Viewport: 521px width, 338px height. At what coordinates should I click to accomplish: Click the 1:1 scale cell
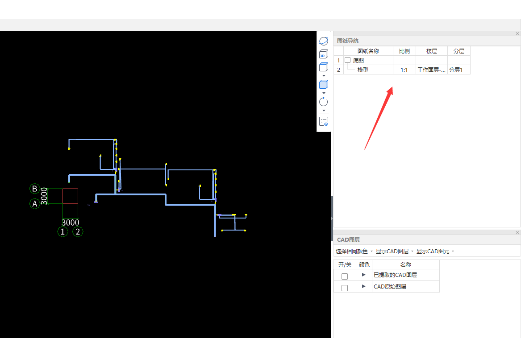[x=404, y=70]
